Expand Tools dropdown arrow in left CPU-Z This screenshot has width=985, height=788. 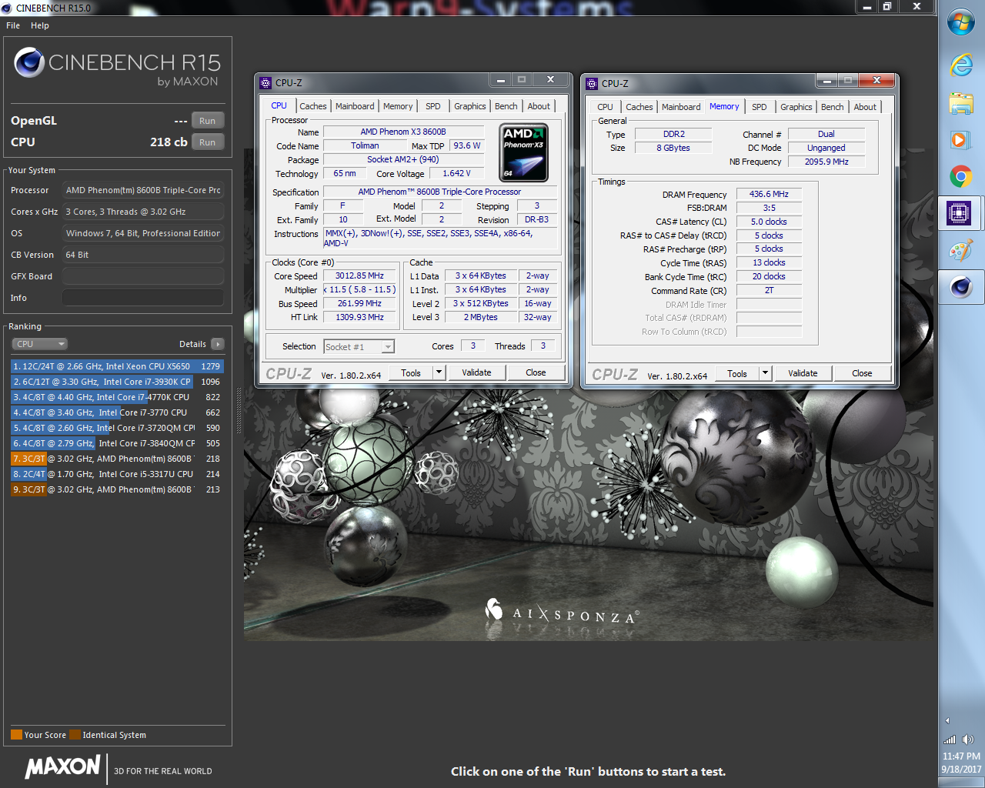439,373
